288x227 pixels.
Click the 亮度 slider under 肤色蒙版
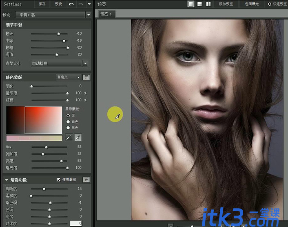pyautogui.click(x=49, y=161)
